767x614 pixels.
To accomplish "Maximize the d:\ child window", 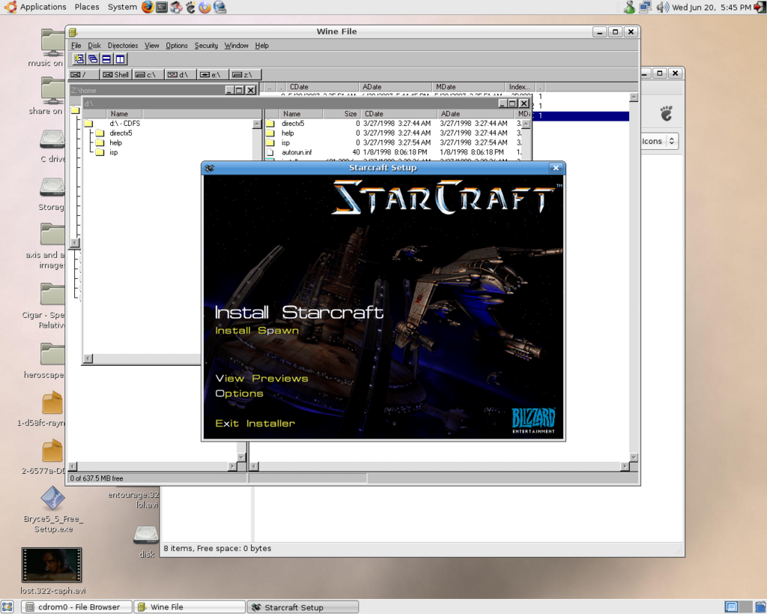I will 512,103.
